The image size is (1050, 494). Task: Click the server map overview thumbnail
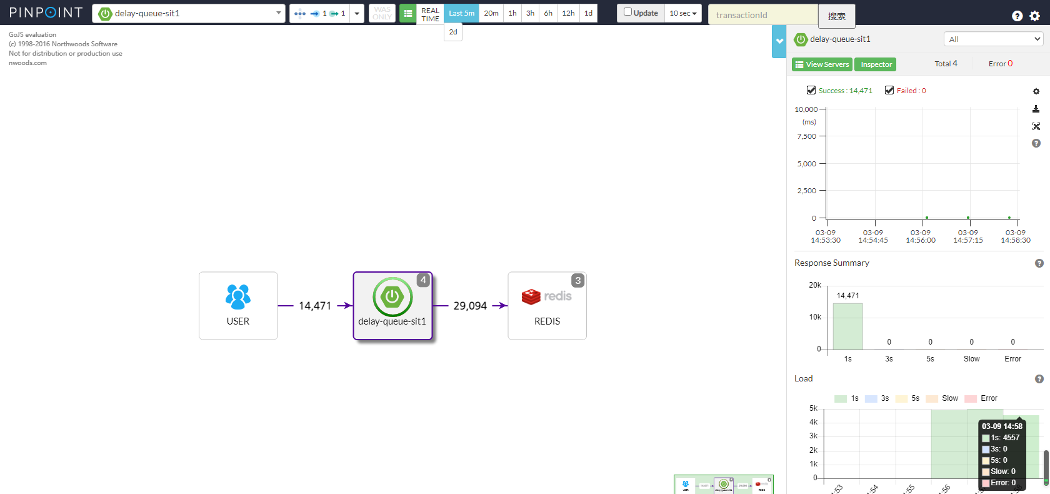click(x=724, y=485)
